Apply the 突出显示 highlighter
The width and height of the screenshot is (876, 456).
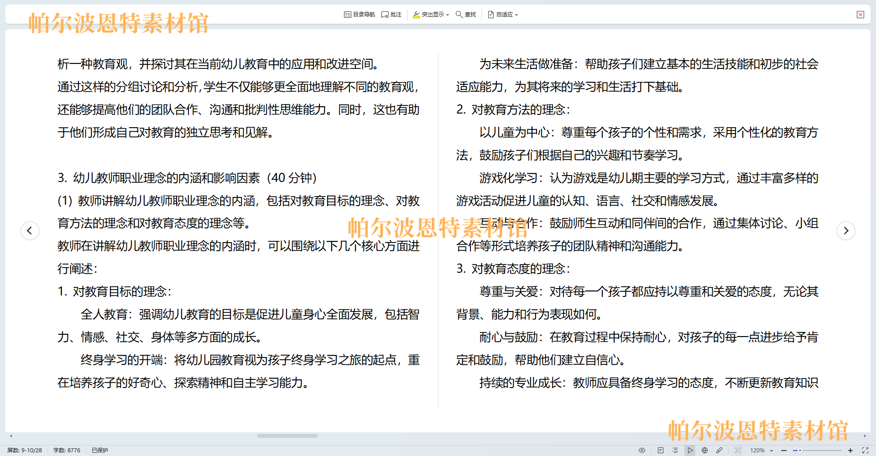tap(428, 15)
